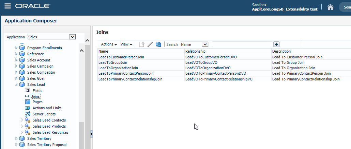Screen dimensions: 351x149
Task: Select the LeadToGroupJoin row
Action: [113, 62]
